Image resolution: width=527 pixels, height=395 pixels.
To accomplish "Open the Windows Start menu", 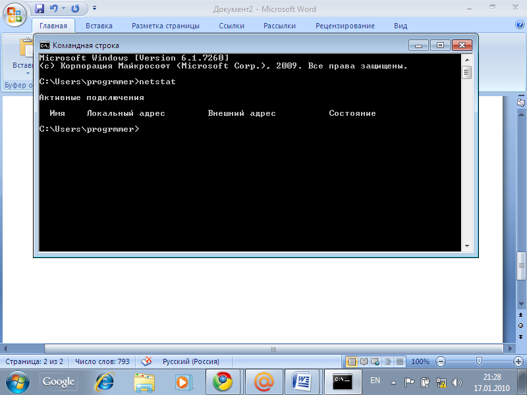I will 16,382.
